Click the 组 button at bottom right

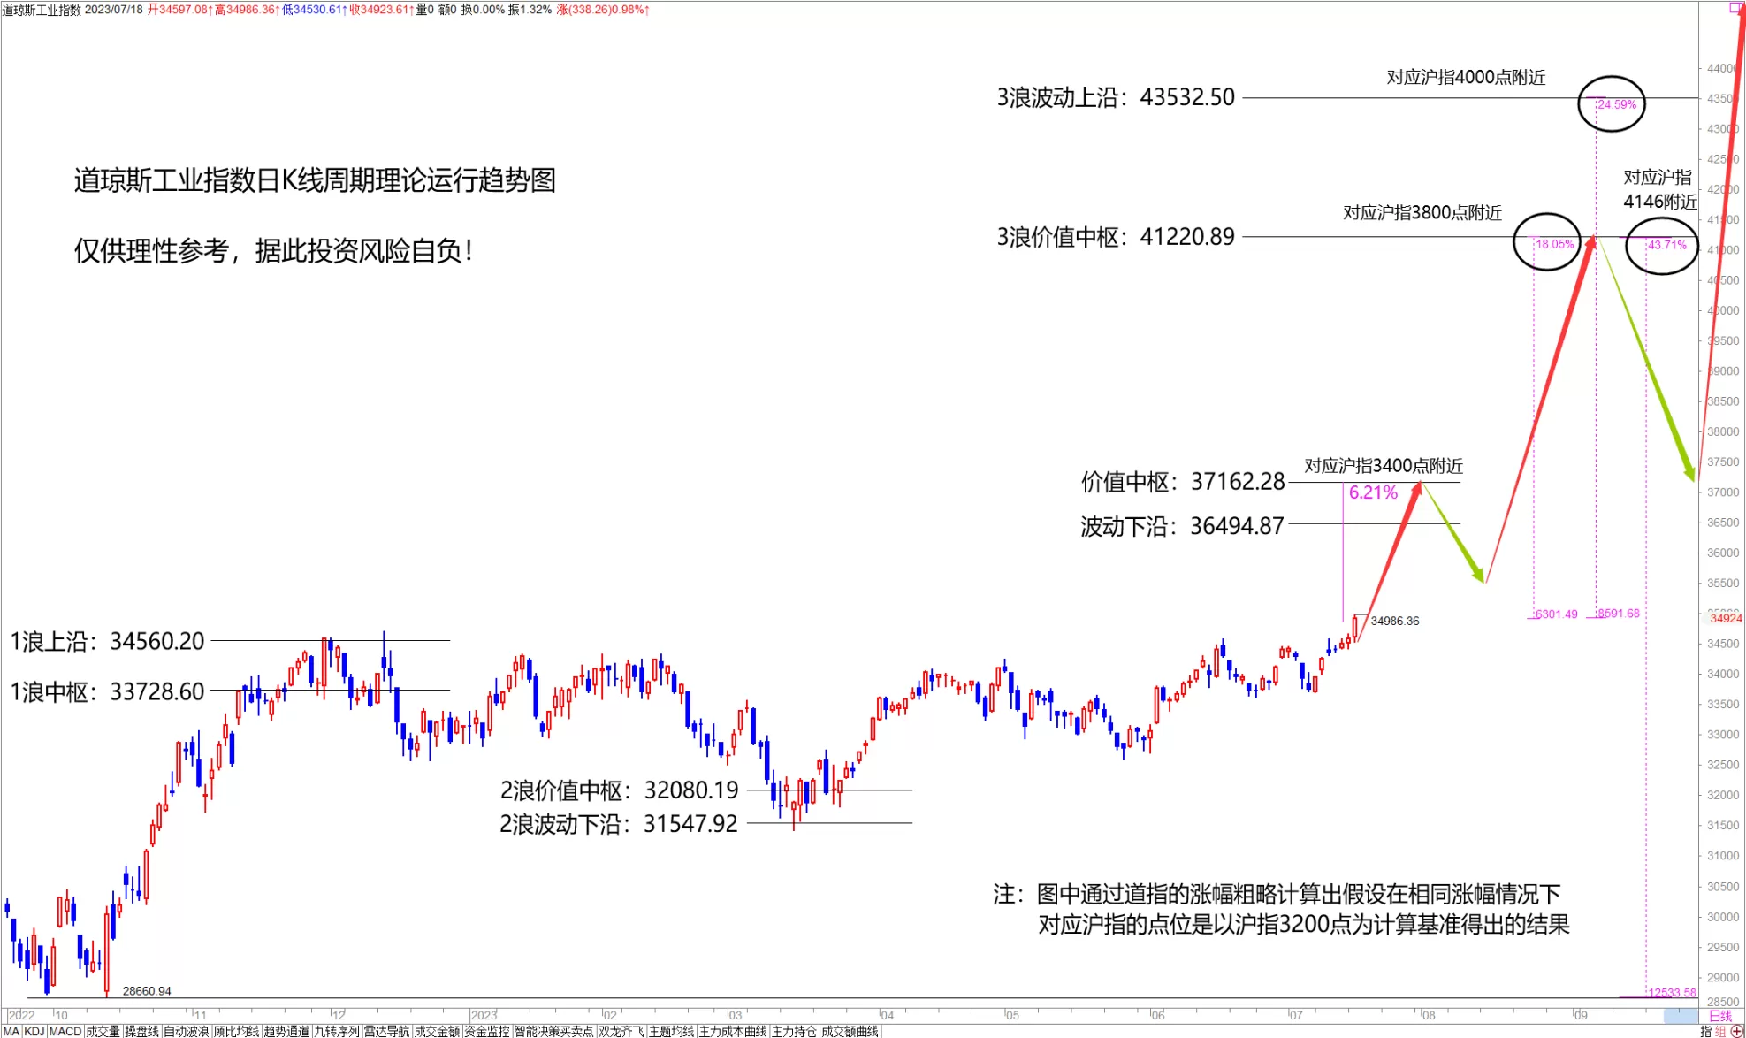1720,1031
